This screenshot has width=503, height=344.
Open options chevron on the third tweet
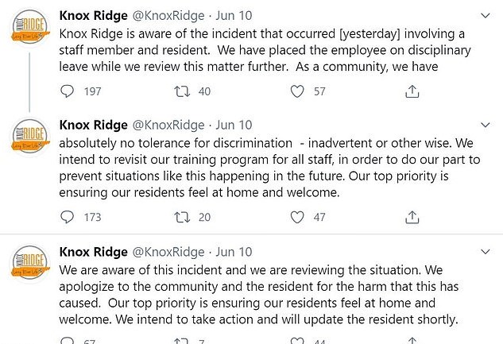click(x=486, y=251)
